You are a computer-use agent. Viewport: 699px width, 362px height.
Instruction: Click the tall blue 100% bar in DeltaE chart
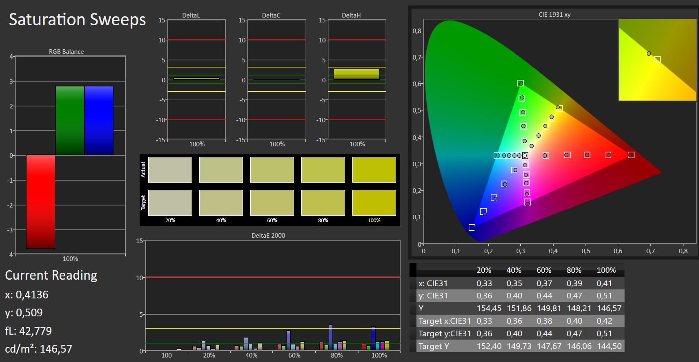coord(373,338)
